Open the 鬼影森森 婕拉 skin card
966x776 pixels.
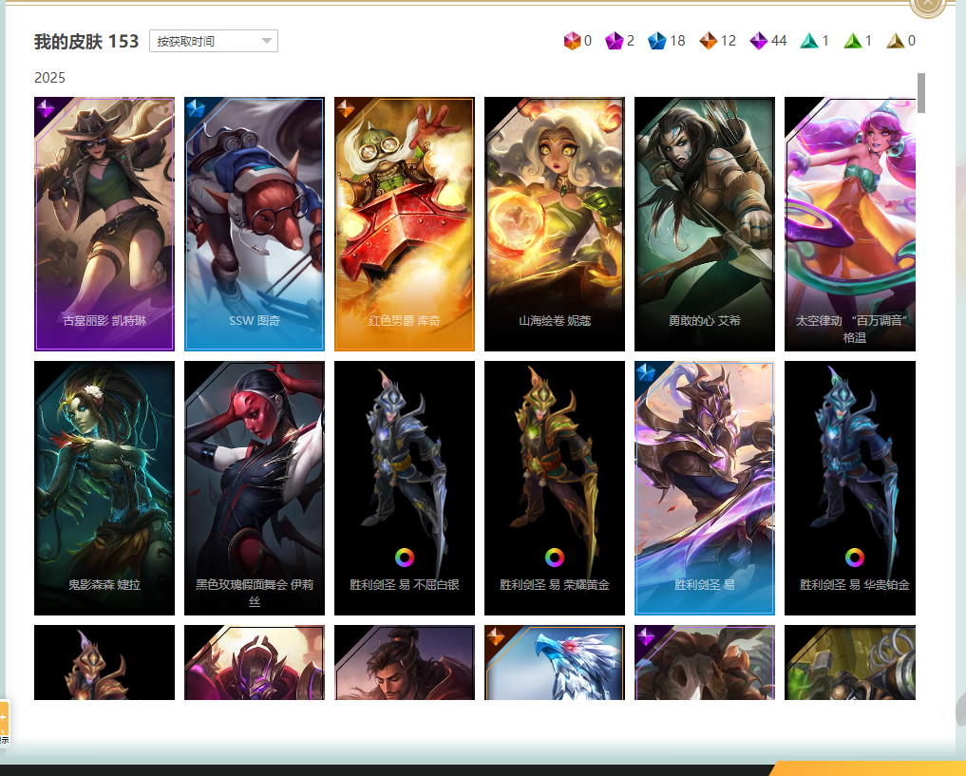104,488
